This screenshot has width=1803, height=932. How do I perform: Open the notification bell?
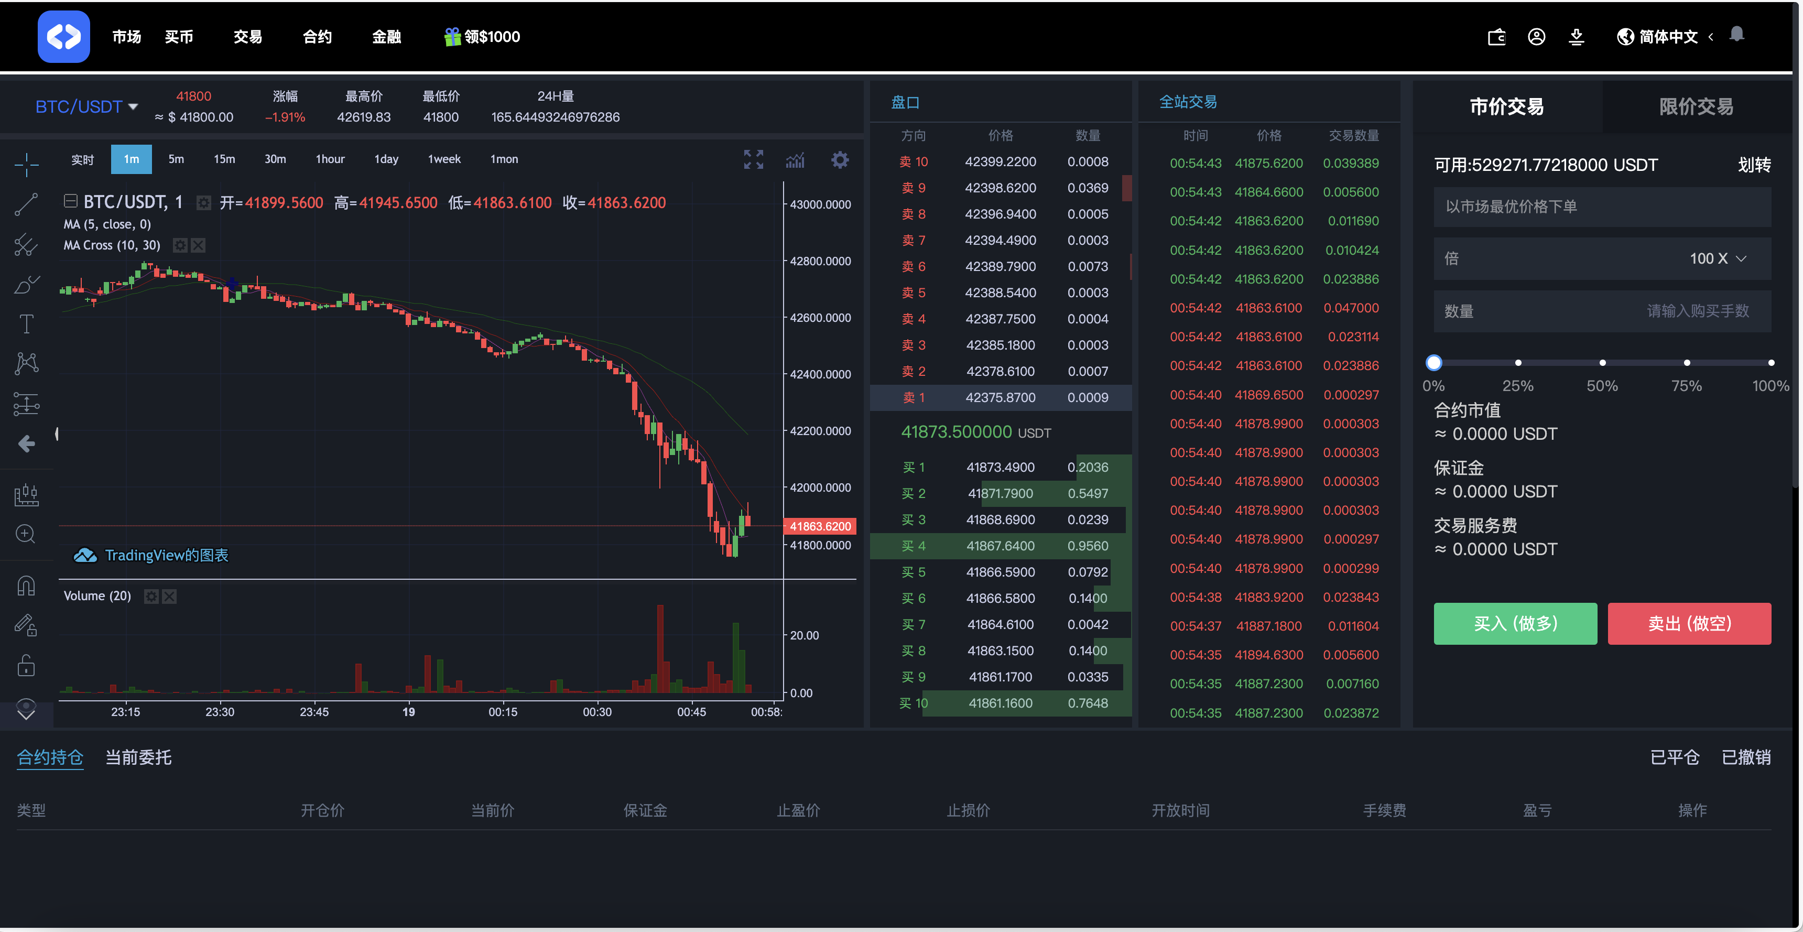pyautogui.click(x=1737, y=34)
